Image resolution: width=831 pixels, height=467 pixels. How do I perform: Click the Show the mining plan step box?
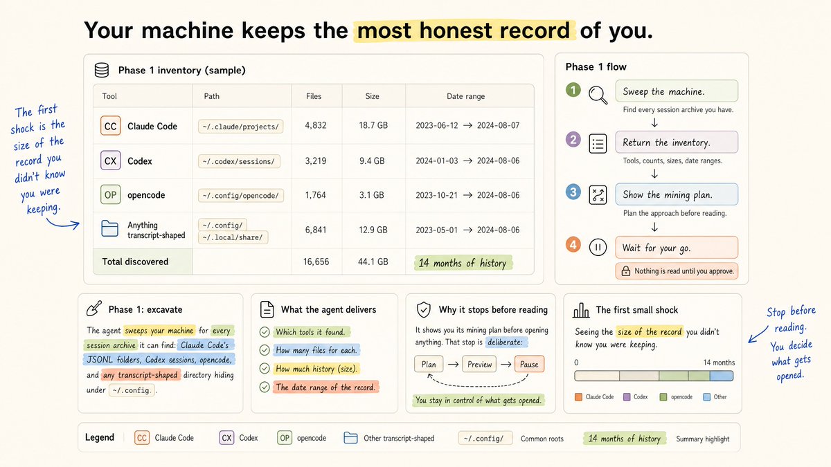676,194
